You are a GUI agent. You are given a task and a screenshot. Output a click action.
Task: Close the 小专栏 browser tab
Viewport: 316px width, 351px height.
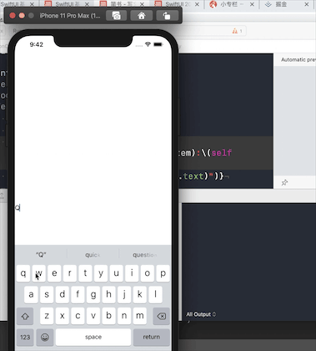252,4
